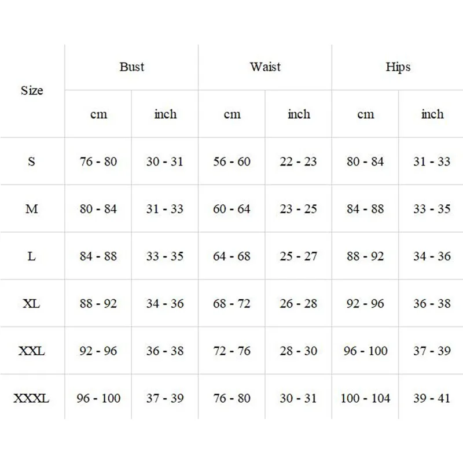
Task: Select the XXXL size row label
Action: coord(32,398)
